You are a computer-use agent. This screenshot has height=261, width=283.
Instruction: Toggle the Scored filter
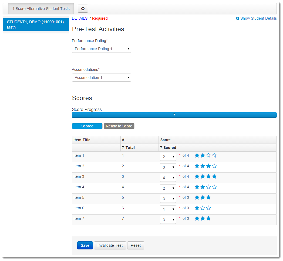pyautogui.click(x=87, y=126)
